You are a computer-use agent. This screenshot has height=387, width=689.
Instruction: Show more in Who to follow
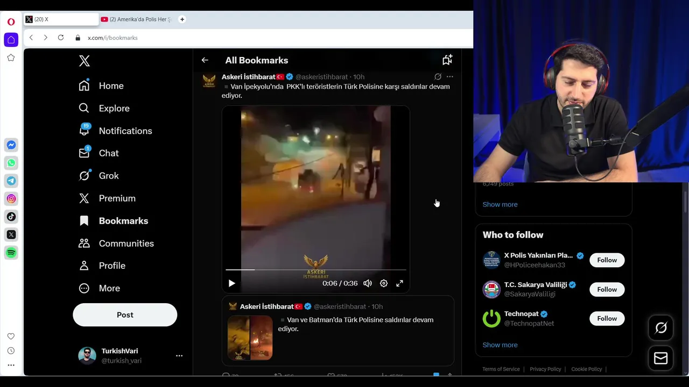pyautogui.click(x=500, y=345)
